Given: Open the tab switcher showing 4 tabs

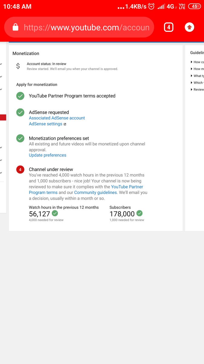Looking at the screenshot, I should pyautogui.click(x=169, y=27).
